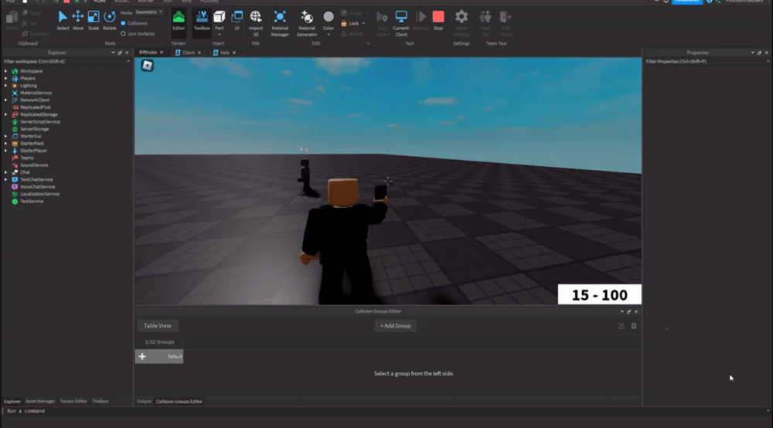773x428 pixels.
Task: Open the Mode Geometric dropdown
Action: tap(149, 12)
